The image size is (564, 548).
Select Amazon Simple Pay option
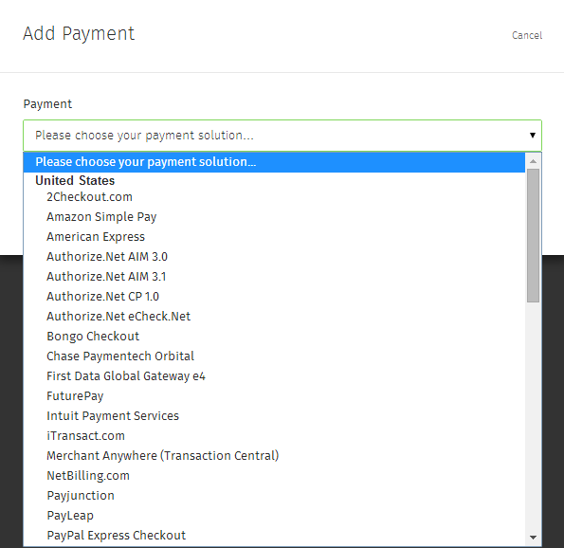point(274,217)
